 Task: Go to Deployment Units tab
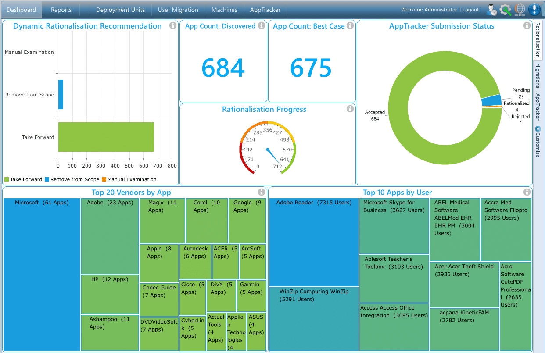click(120, 10)
